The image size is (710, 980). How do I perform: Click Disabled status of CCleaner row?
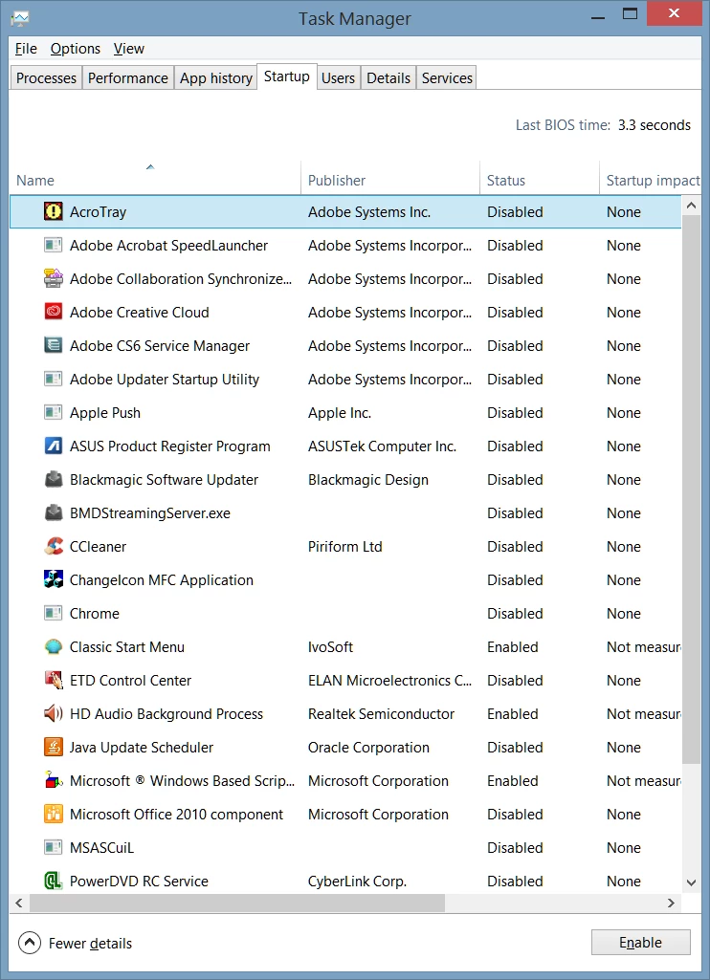click(x=515, y=546)
